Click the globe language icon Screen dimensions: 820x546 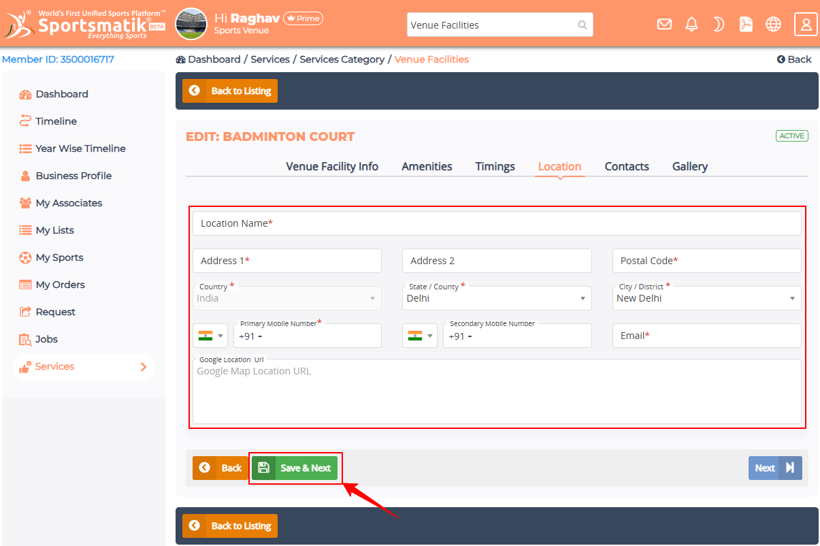pyautogui.click(x=773, y=25)
